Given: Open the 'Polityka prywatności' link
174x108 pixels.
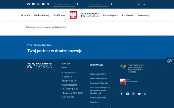Looking at the screenshot, I should [x=98, y=98].
